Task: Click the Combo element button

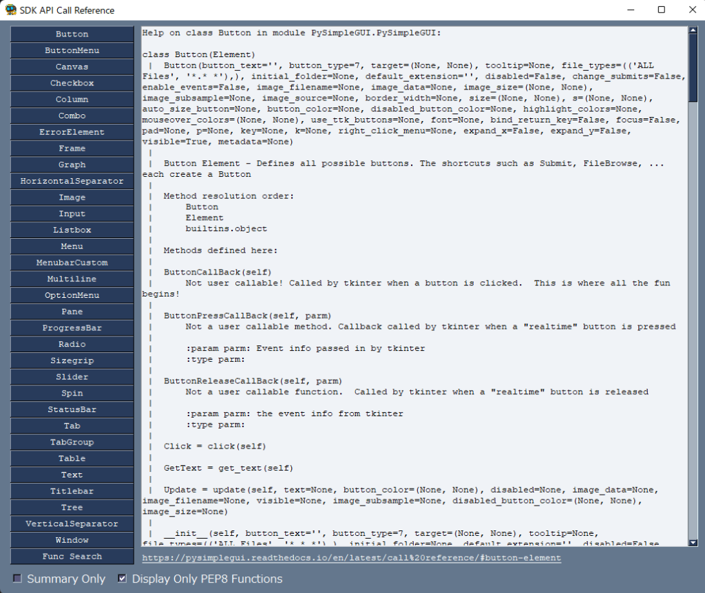Action: [72, 116]
